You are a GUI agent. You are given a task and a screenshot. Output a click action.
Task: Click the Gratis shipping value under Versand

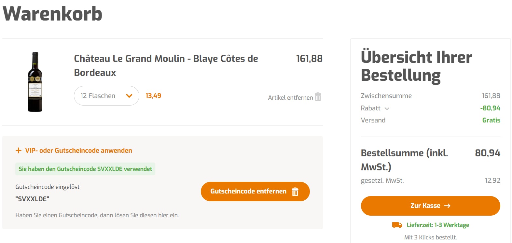click(x=491, y=120)
